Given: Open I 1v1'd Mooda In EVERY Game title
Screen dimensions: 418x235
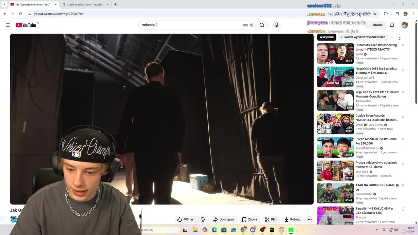Looking at the screenshot, I should (376, 141).
